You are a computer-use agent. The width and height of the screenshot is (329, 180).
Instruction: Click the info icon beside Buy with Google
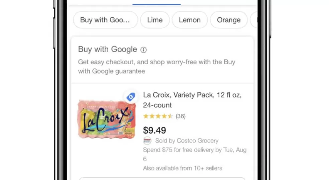tap(143, 50)
